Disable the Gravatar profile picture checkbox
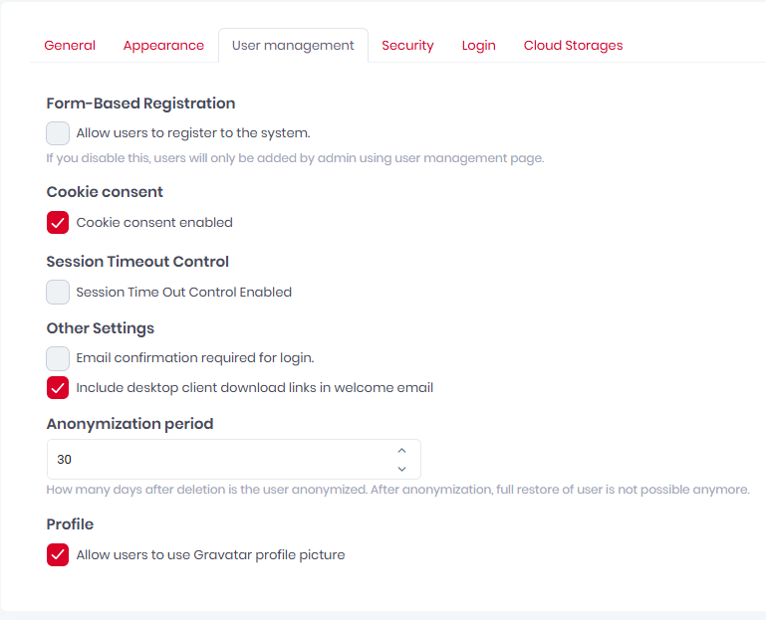Screen dimensions: 766x620 click(58, 555)
